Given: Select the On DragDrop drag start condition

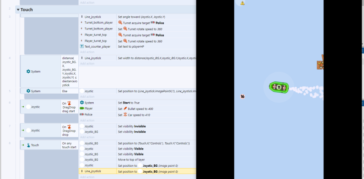Looking at the screenshot, I should pos(70,107).
